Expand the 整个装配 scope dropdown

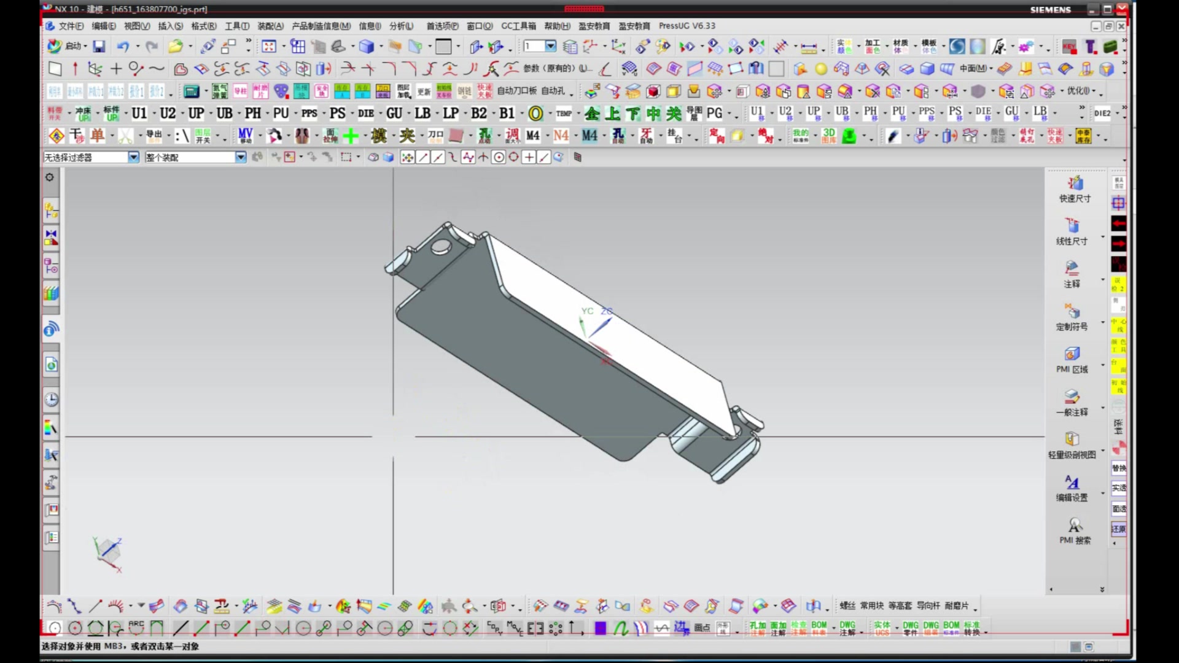click(241, 158)
